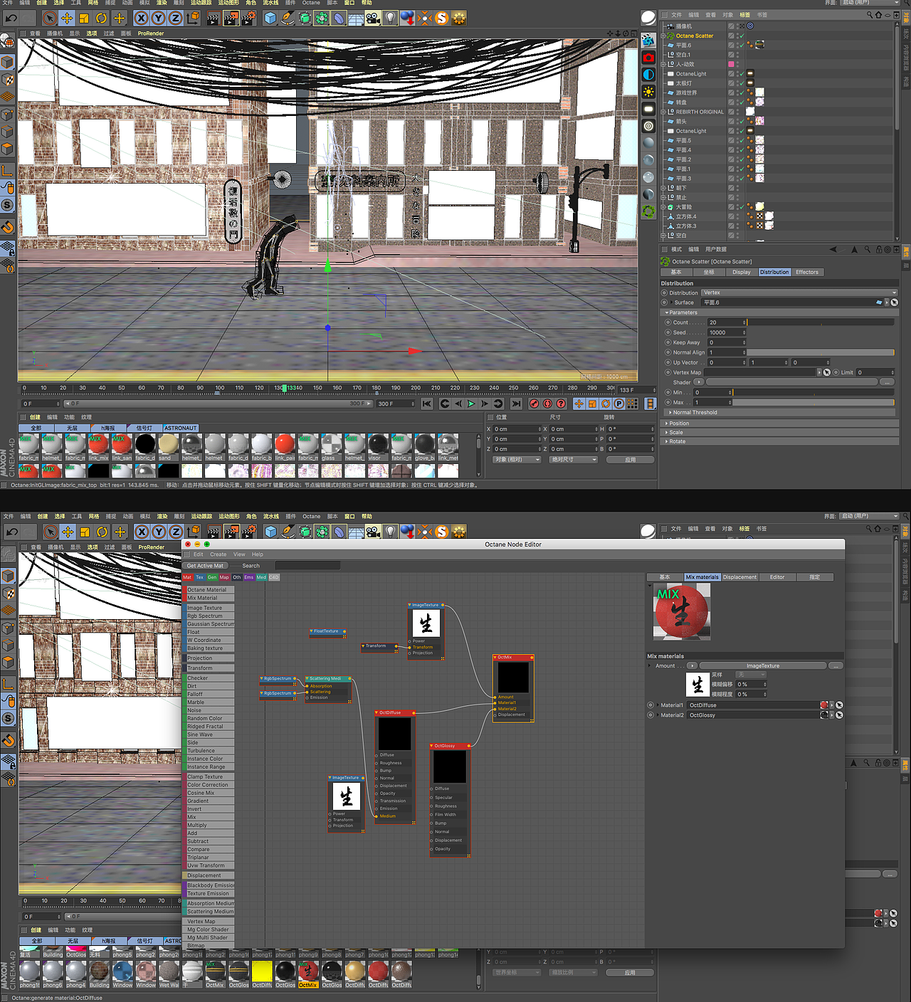Toggle the green enable checkmark on 大冒险 row

point(741,207)
